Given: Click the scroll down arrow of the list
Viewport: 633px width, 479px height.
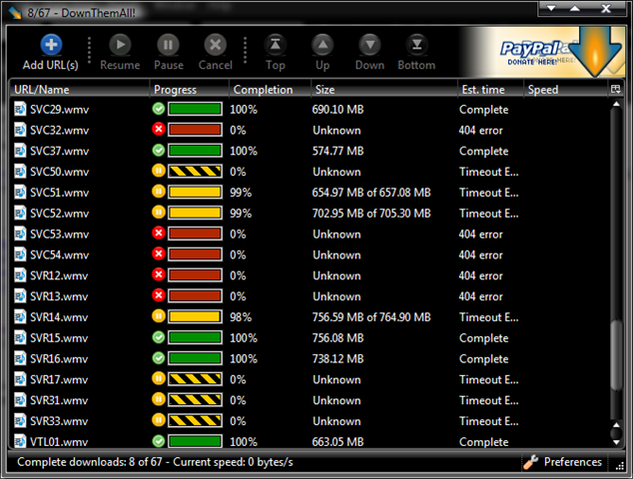Looking at the screenshot, I should pyautogui.click(x=616, y=443).
